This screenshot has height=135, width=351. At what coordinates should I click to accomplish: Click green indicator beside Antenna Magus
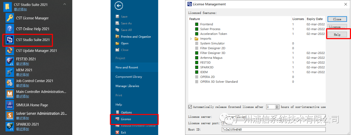point(197,58)
